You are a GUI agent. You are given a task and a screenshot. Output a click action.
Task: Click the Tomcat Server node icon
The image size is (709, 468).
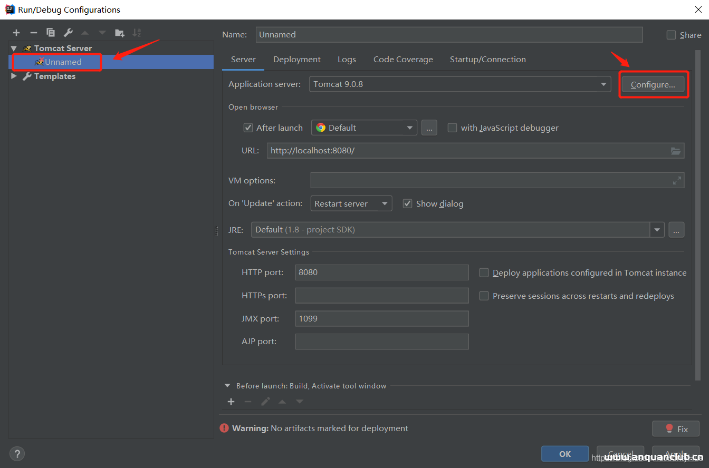tap(27, 48)
